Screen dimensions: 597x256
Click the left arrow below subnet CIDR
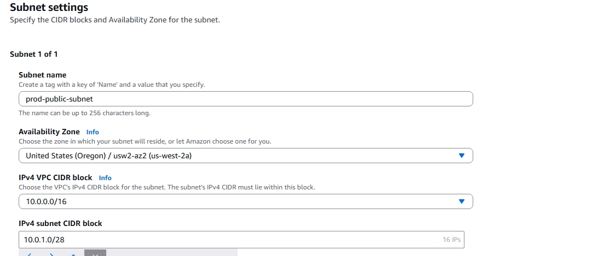pos(30,254)
